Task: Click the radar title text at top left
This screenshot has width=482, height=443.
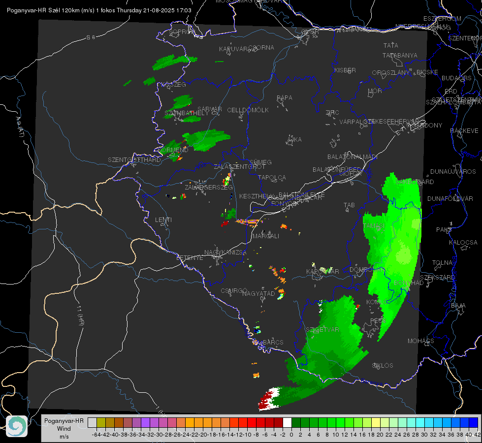Action: 99,10
